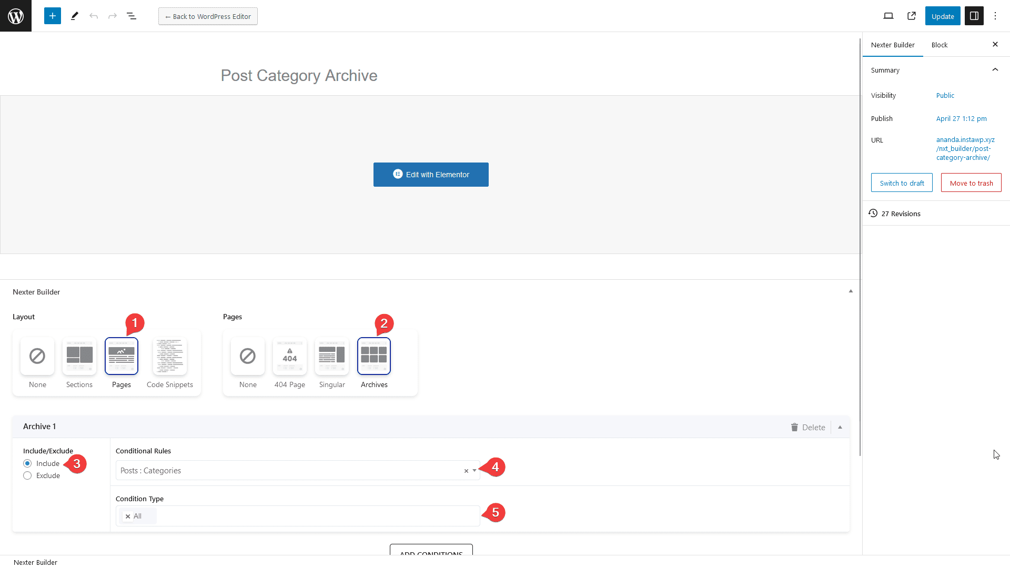Choose the Singular page type
The width and height of the screenshot is (1010, 568).
click(332, 363)
